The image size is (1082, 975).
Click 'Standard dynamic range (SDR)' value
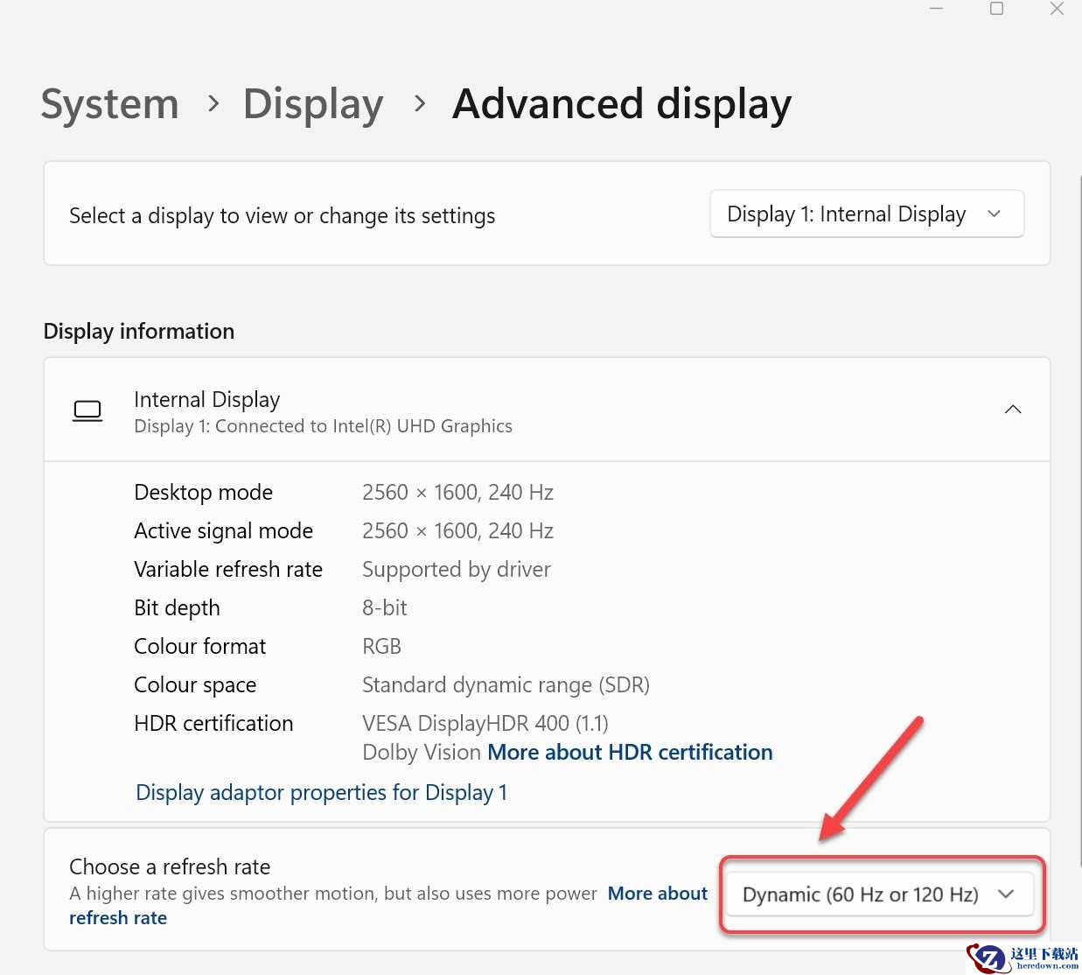coord(506,684)
